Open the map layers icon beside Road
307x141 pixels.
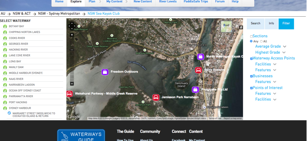click(241, 27)
